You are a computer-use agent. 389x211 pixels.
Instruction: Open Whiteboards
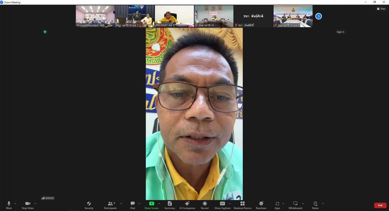tap(295, 205)
